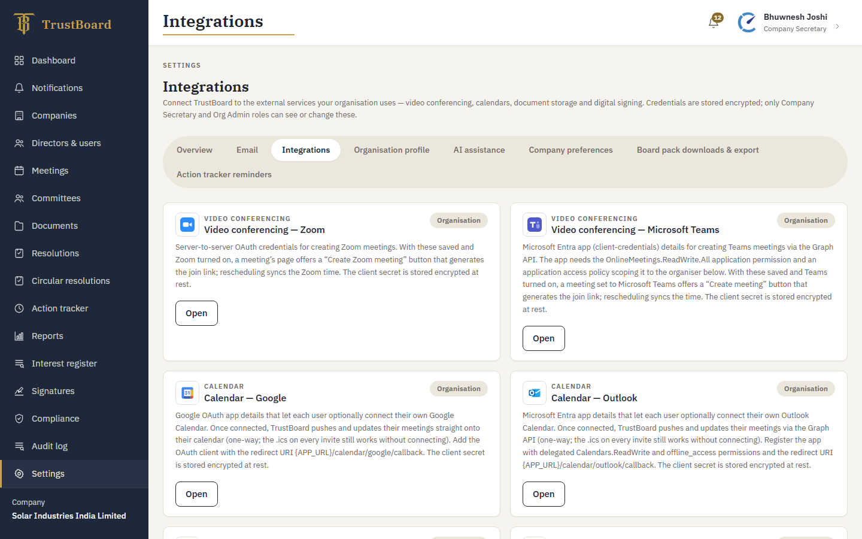Click the Resolutions clipboard icon

(19, 253)
